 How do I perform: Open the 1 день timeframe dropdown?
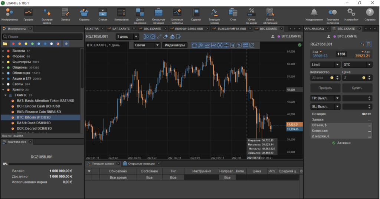click(x=127, y=36)
